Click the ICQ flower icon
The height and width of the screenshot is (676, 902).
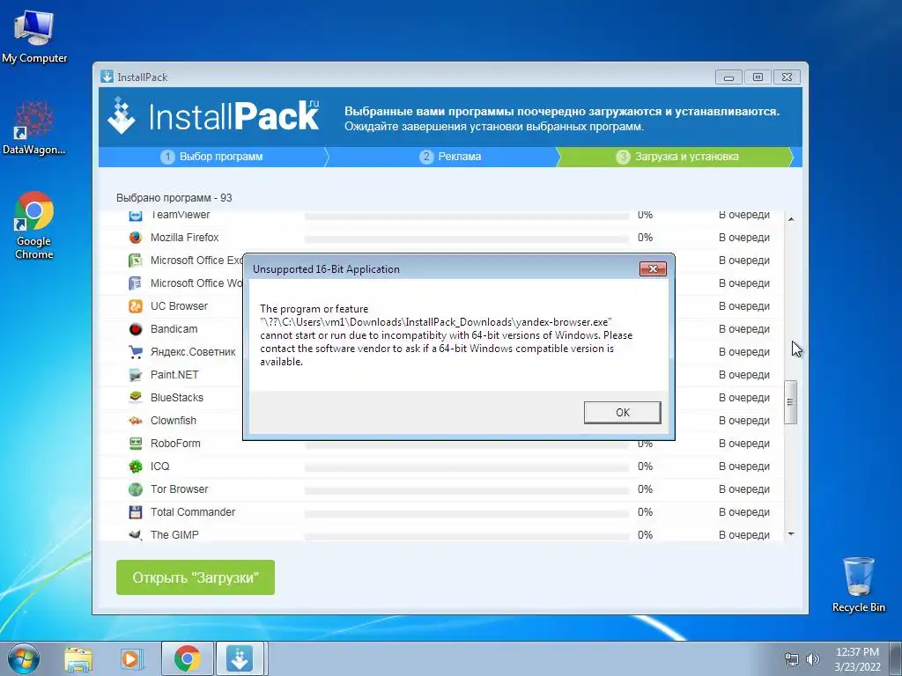click(135, 467)
